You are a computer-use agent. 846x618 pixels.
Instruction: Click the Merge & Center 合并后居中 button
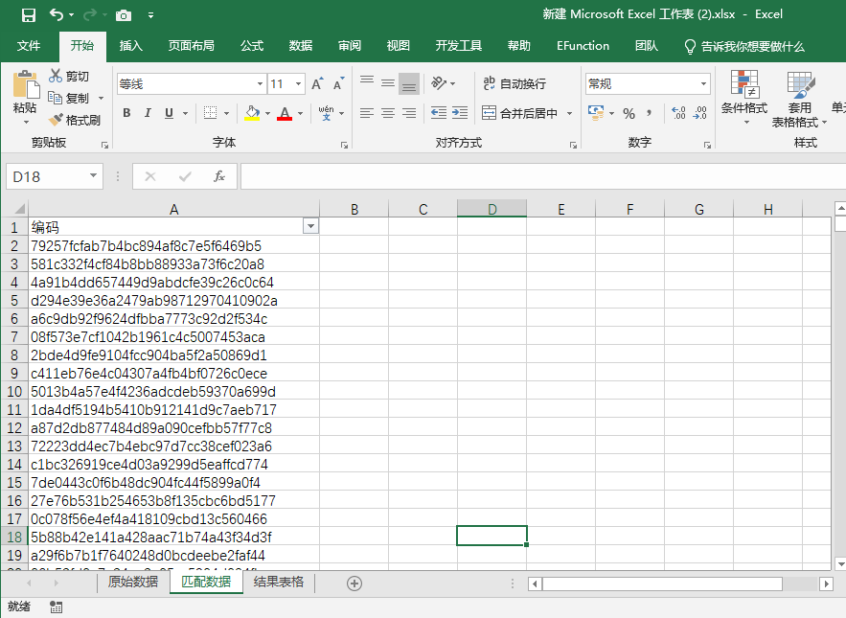pos(520,113)
